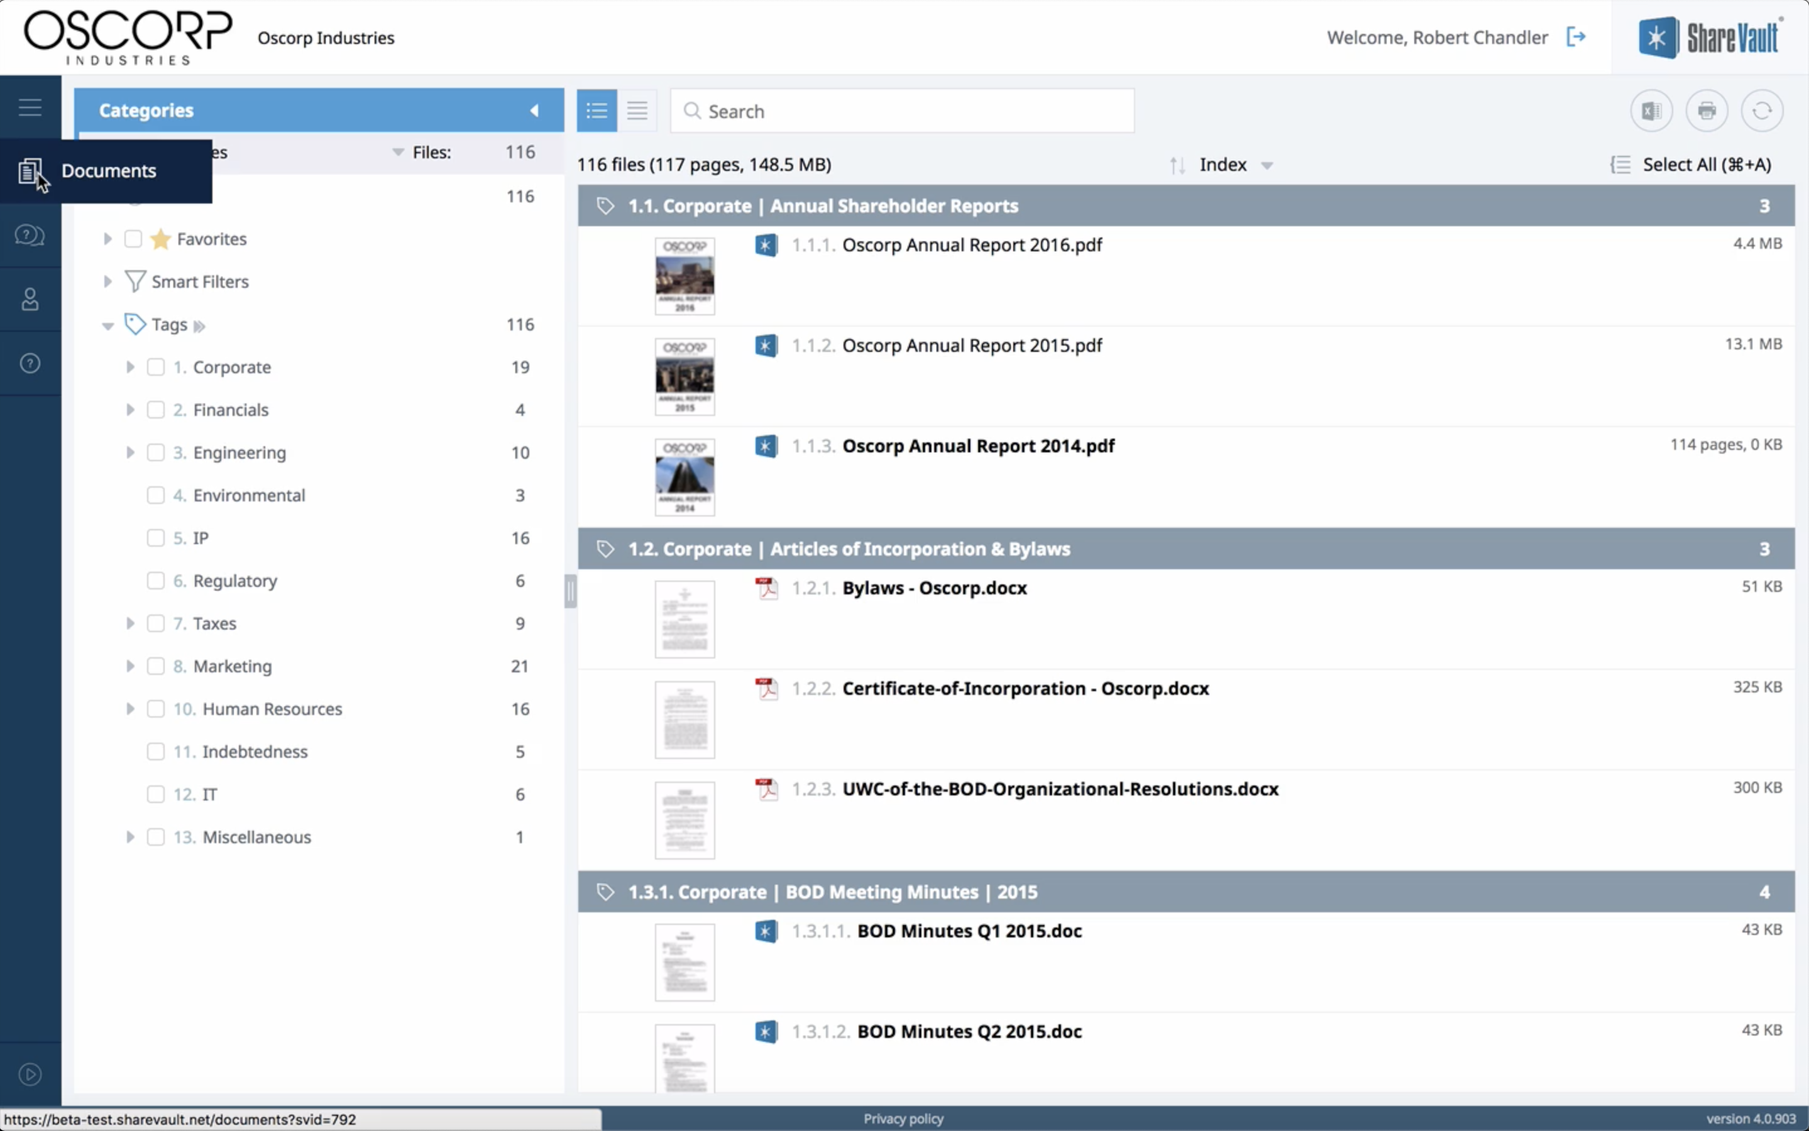Screen dimensions: 1809x1131
Task: Click the PDF icon of Bylaws - Oscorp.docx
Action: pos(766,589)
